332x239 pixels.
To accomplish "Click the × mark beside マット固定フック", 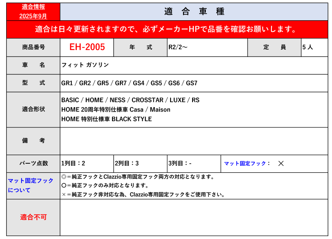I will (x=281, y=163).
